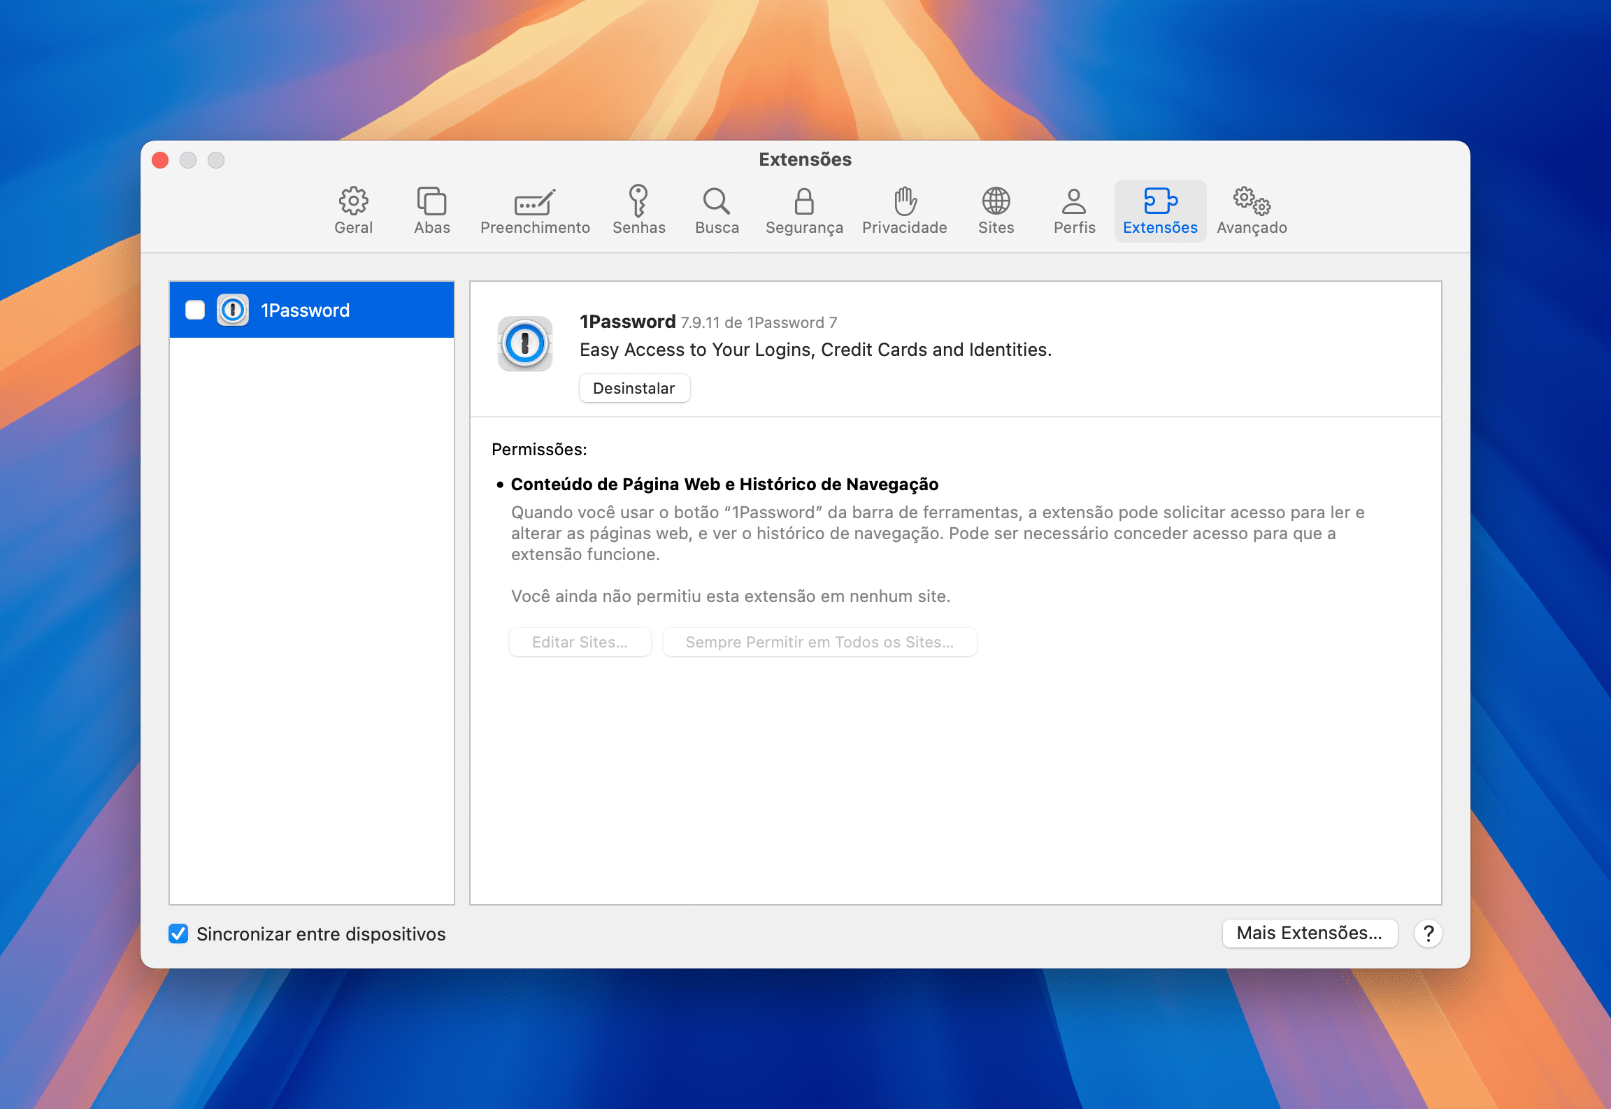Select the Senhas key tab
Viewport: 1611px width, 1109px height.
638,210
